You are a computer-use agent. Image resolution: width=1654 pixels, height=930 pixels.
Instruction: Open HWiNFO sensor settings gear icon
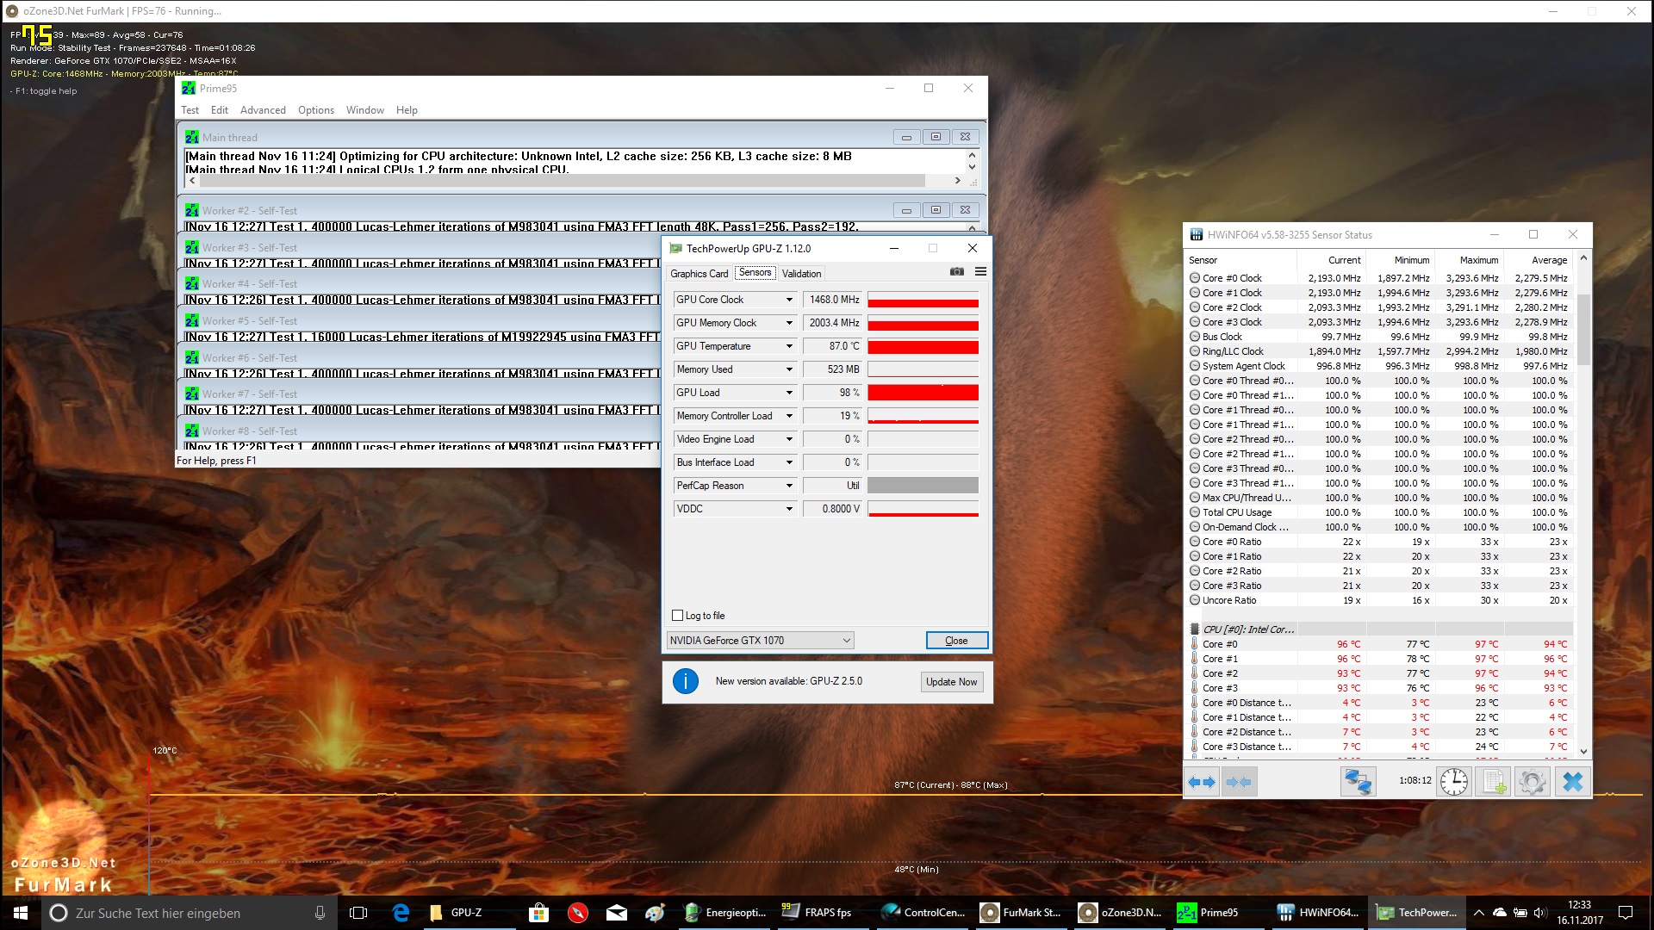click(1532, 782)
